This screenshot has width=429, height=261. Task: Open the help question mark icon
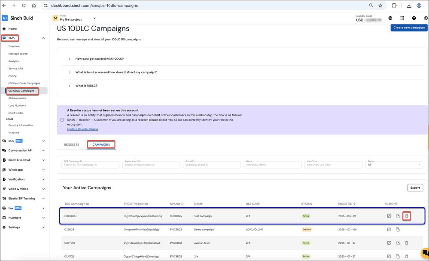point(414,18)
